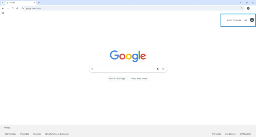
Task: Open the Gmail link
Action: coord(229,20)
